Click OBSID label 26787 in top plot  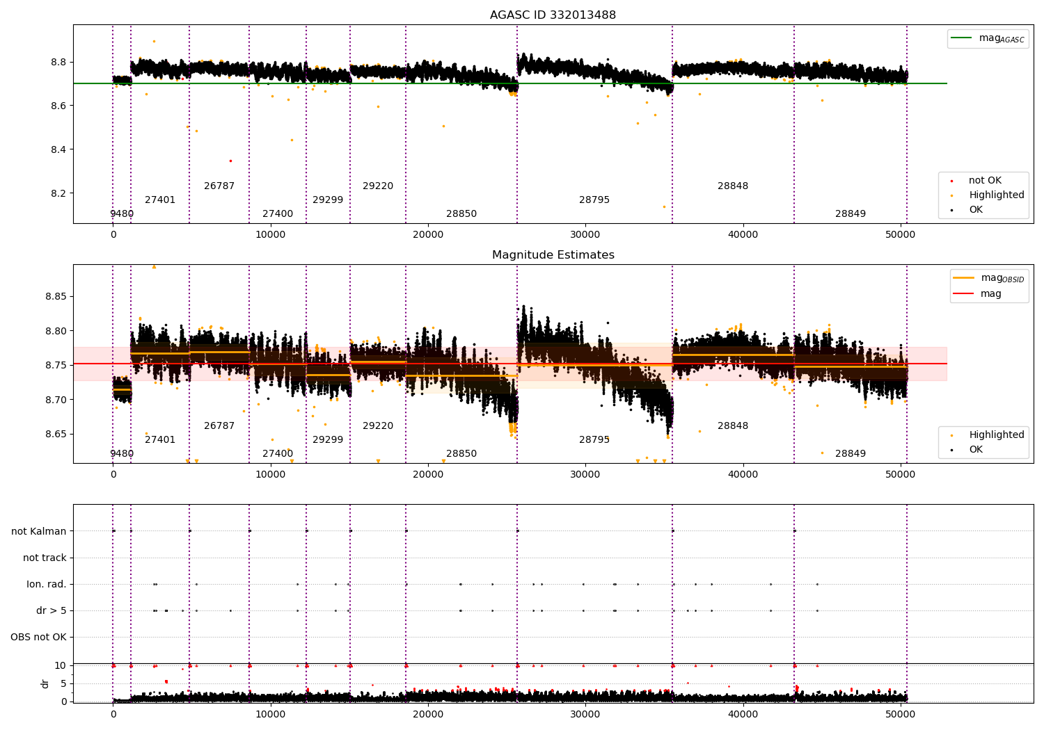(x=219, y=186)
